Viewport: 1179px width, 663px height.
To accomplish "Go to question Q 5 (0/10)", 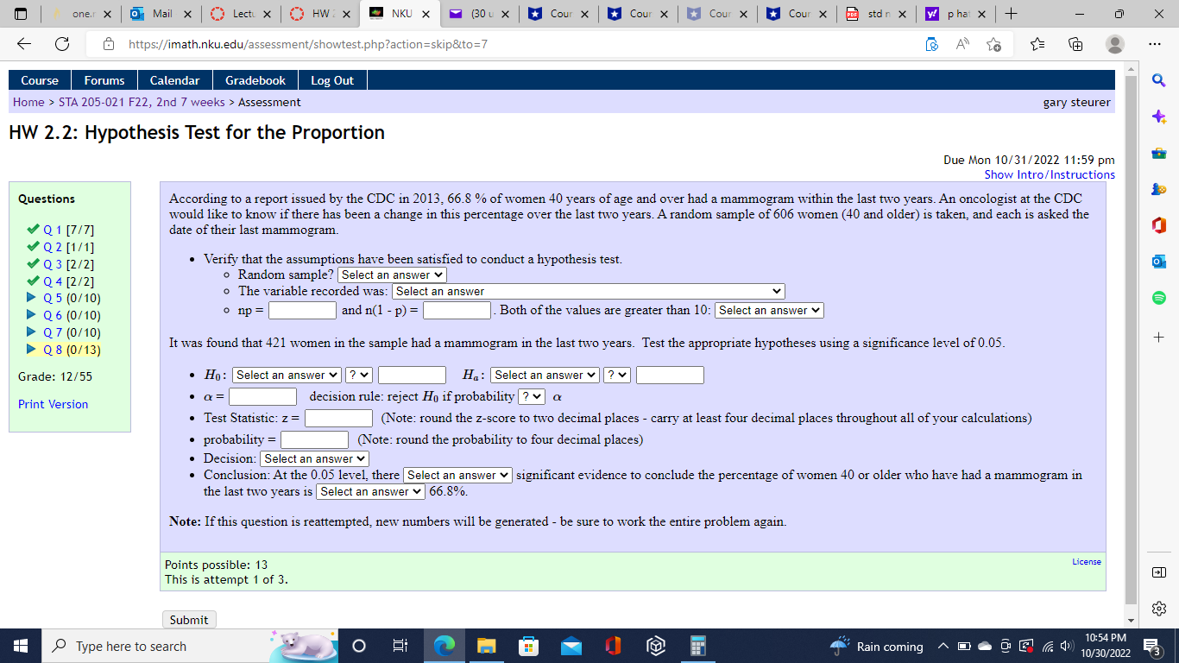I will pyautogui.click(x=72, y=298).
